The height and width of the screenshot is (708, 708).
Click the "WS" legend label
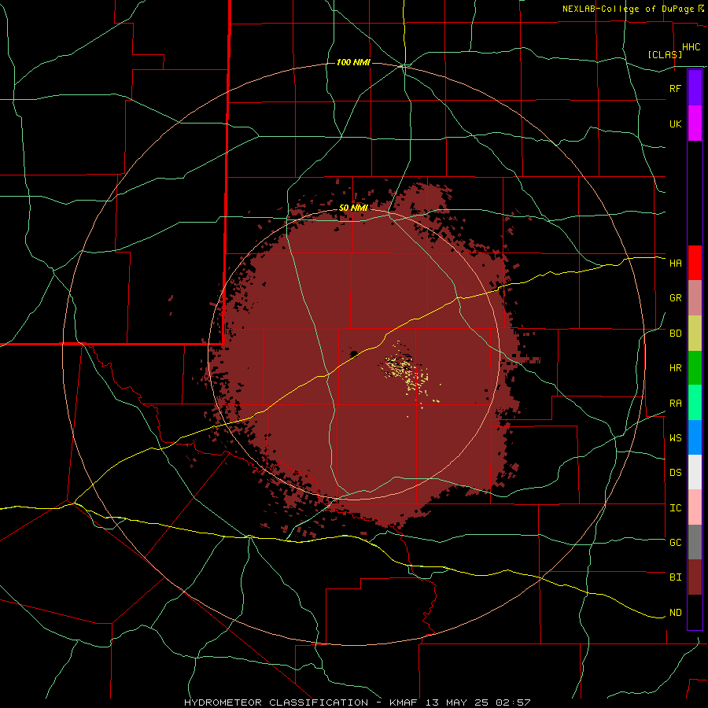(x=675, y=437)
